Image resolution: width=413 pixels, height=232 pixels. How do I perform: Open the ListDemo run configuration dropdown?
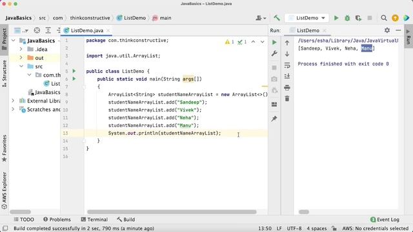coord(307,18)
